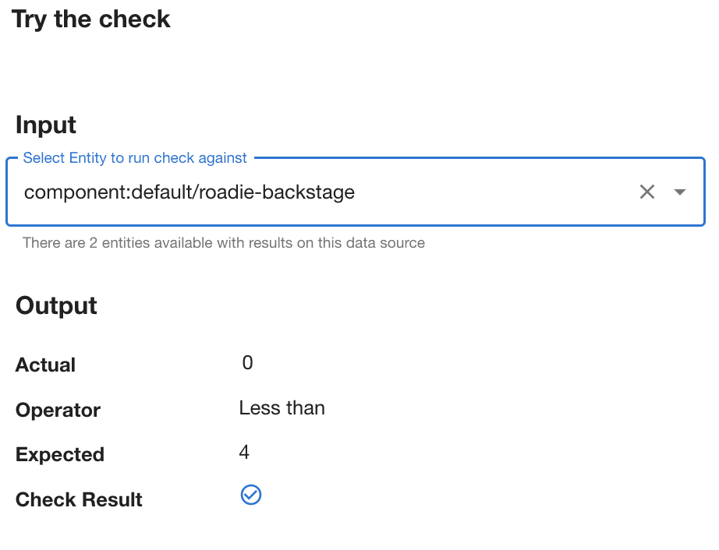
Task: Select the Actual value 0
Action: pos(248,363)
